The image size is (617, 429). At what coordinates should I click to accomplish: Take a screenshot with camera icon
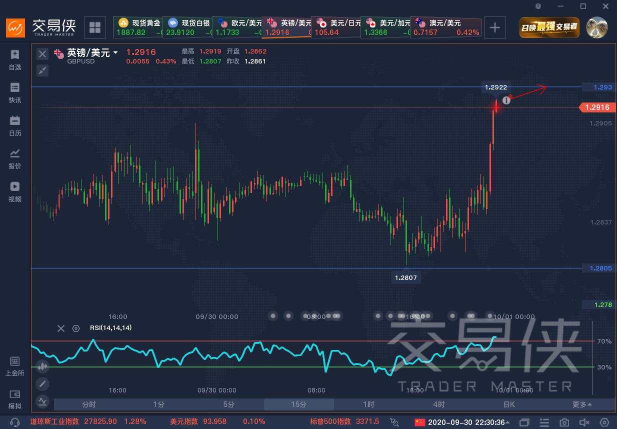(564, 422)
